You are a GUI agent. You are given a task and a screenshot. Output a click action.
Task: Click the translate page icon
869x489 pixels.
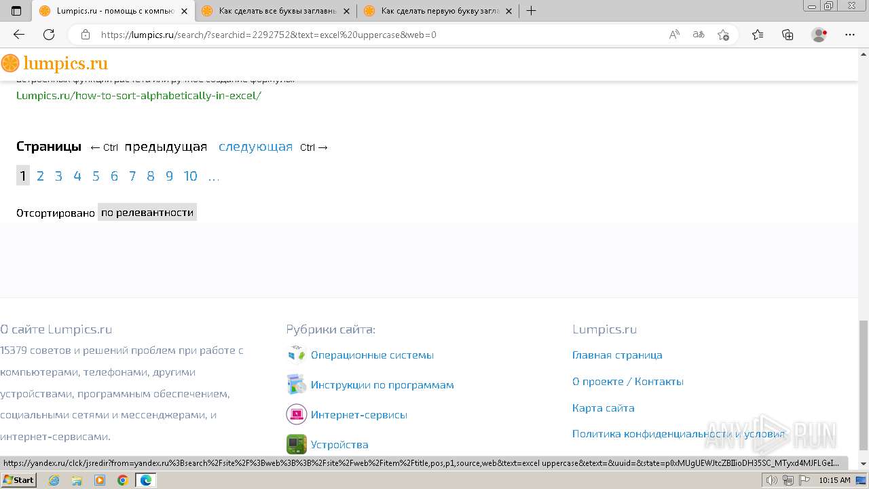pos(699,35)
